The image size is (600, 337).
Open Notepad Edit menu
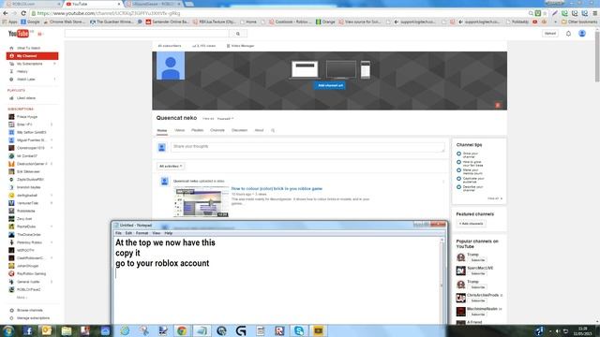click(x=128, y=233)
